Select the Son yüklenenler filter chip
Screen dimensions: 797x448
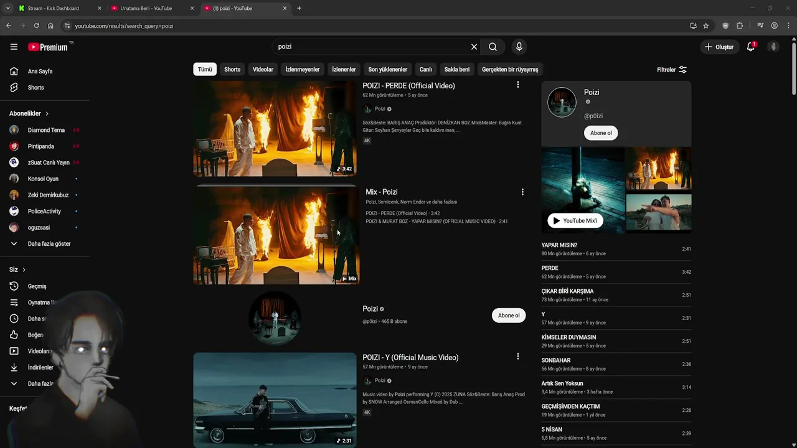[387, 70]
